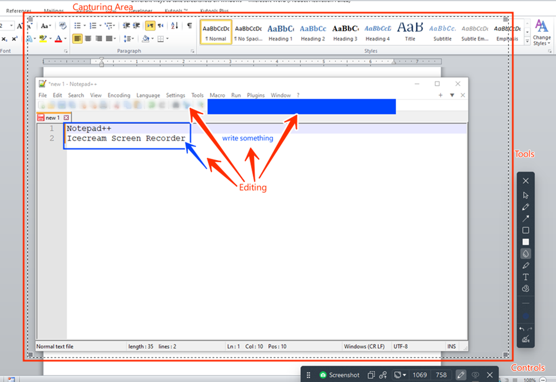
Task: Edit the width field showing 1069
Action: pyautogui.click(x=420, y=375)
